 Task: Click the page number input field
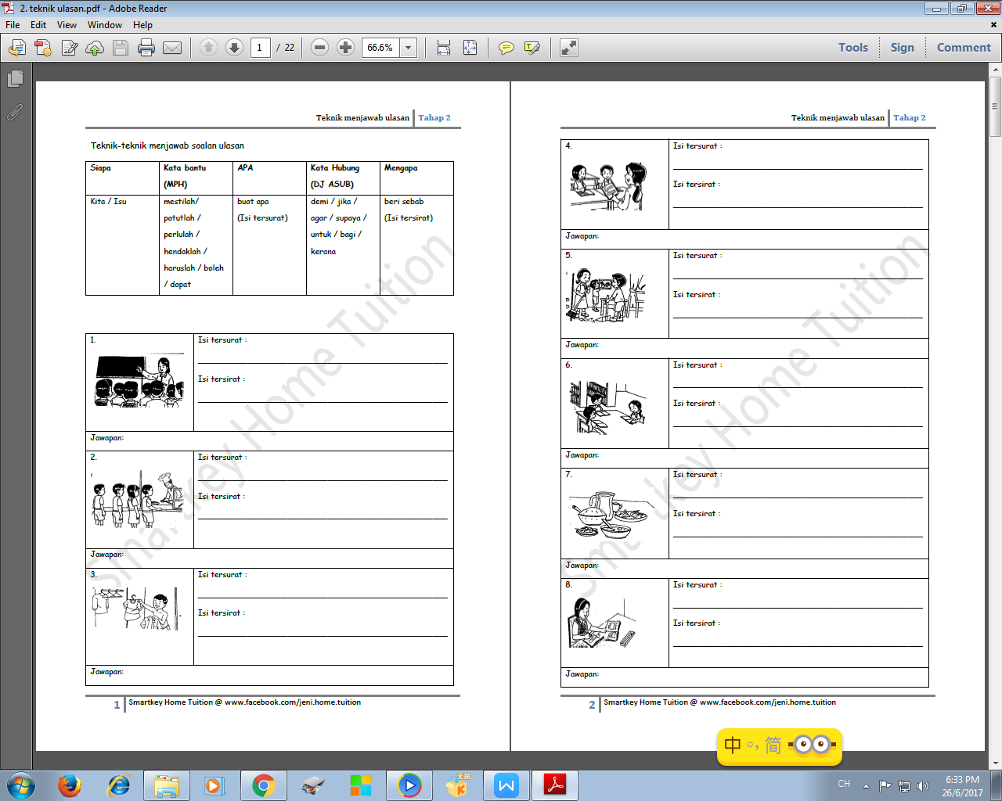tap(260, 48)
